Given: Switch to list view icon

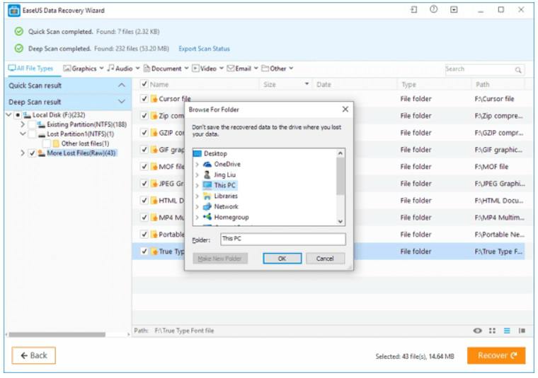Looking at the screenshot, I should (x=507, y=331).
